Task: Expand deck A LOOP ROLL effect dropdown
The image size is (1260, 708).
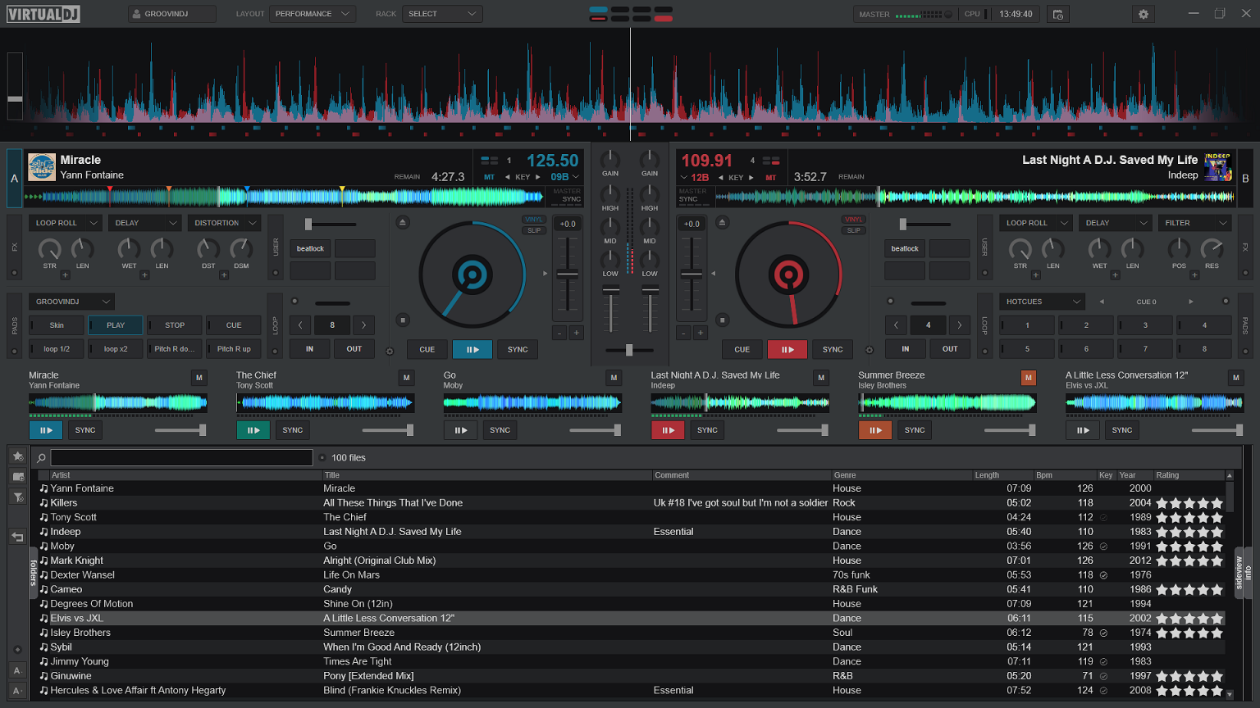Action: (66, 223)
